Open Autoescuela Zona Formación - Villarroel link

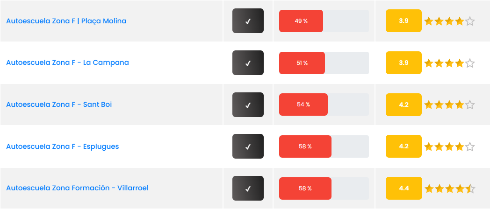tap(77, 188)
